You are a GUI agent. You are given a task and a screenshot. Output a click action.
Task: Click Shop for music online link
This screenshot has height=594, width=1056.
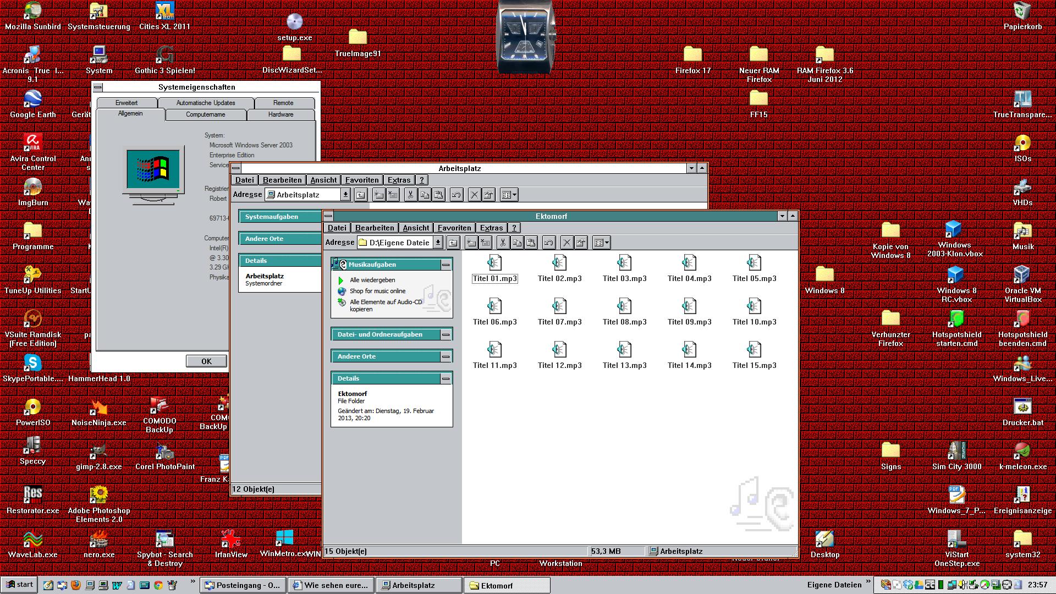(377, 291)
